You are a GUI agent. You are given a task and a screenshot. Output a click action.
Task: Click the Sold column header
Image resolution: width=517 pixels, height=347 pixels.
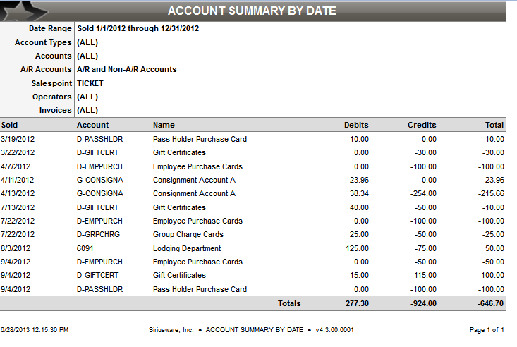point(9,125)
